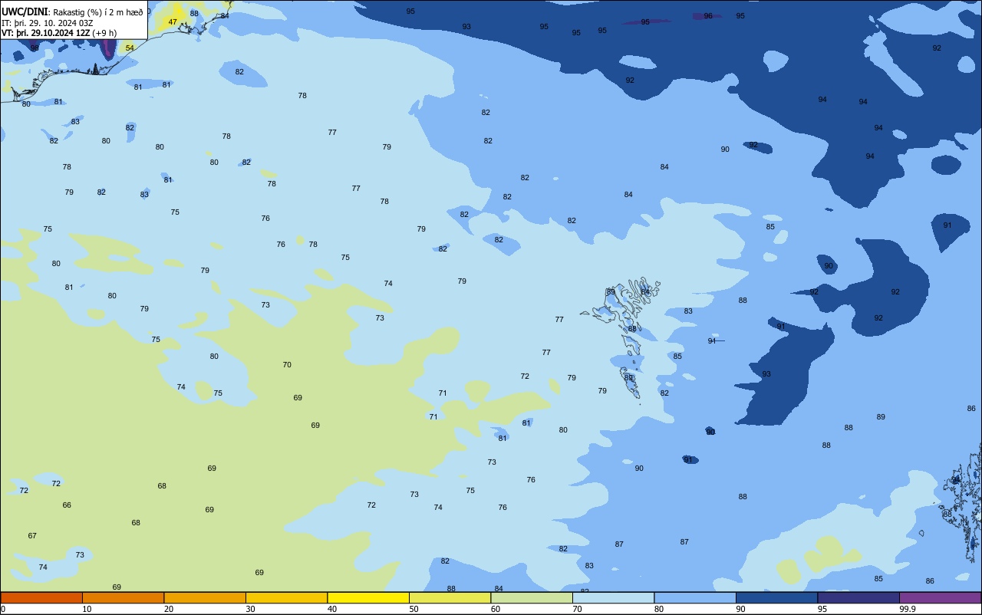Click the pale yellow 50–60 legend swatch
982x615 pixels.
coord(450,597)
